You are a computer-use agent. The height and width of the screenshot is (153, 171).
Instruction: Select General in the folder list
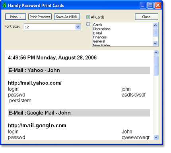click(x=99, y=41)
